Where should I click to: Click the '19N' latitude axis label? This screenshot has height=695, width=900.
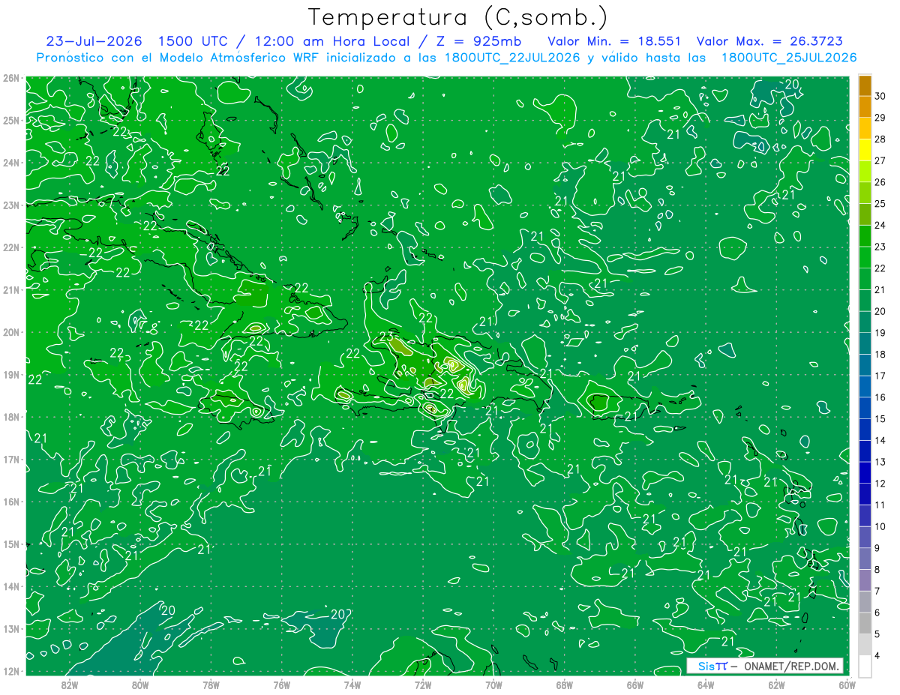click(11, 374)
